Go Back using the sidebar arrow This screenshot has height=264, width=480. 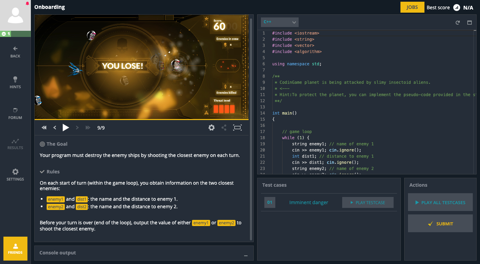(15, 52)
